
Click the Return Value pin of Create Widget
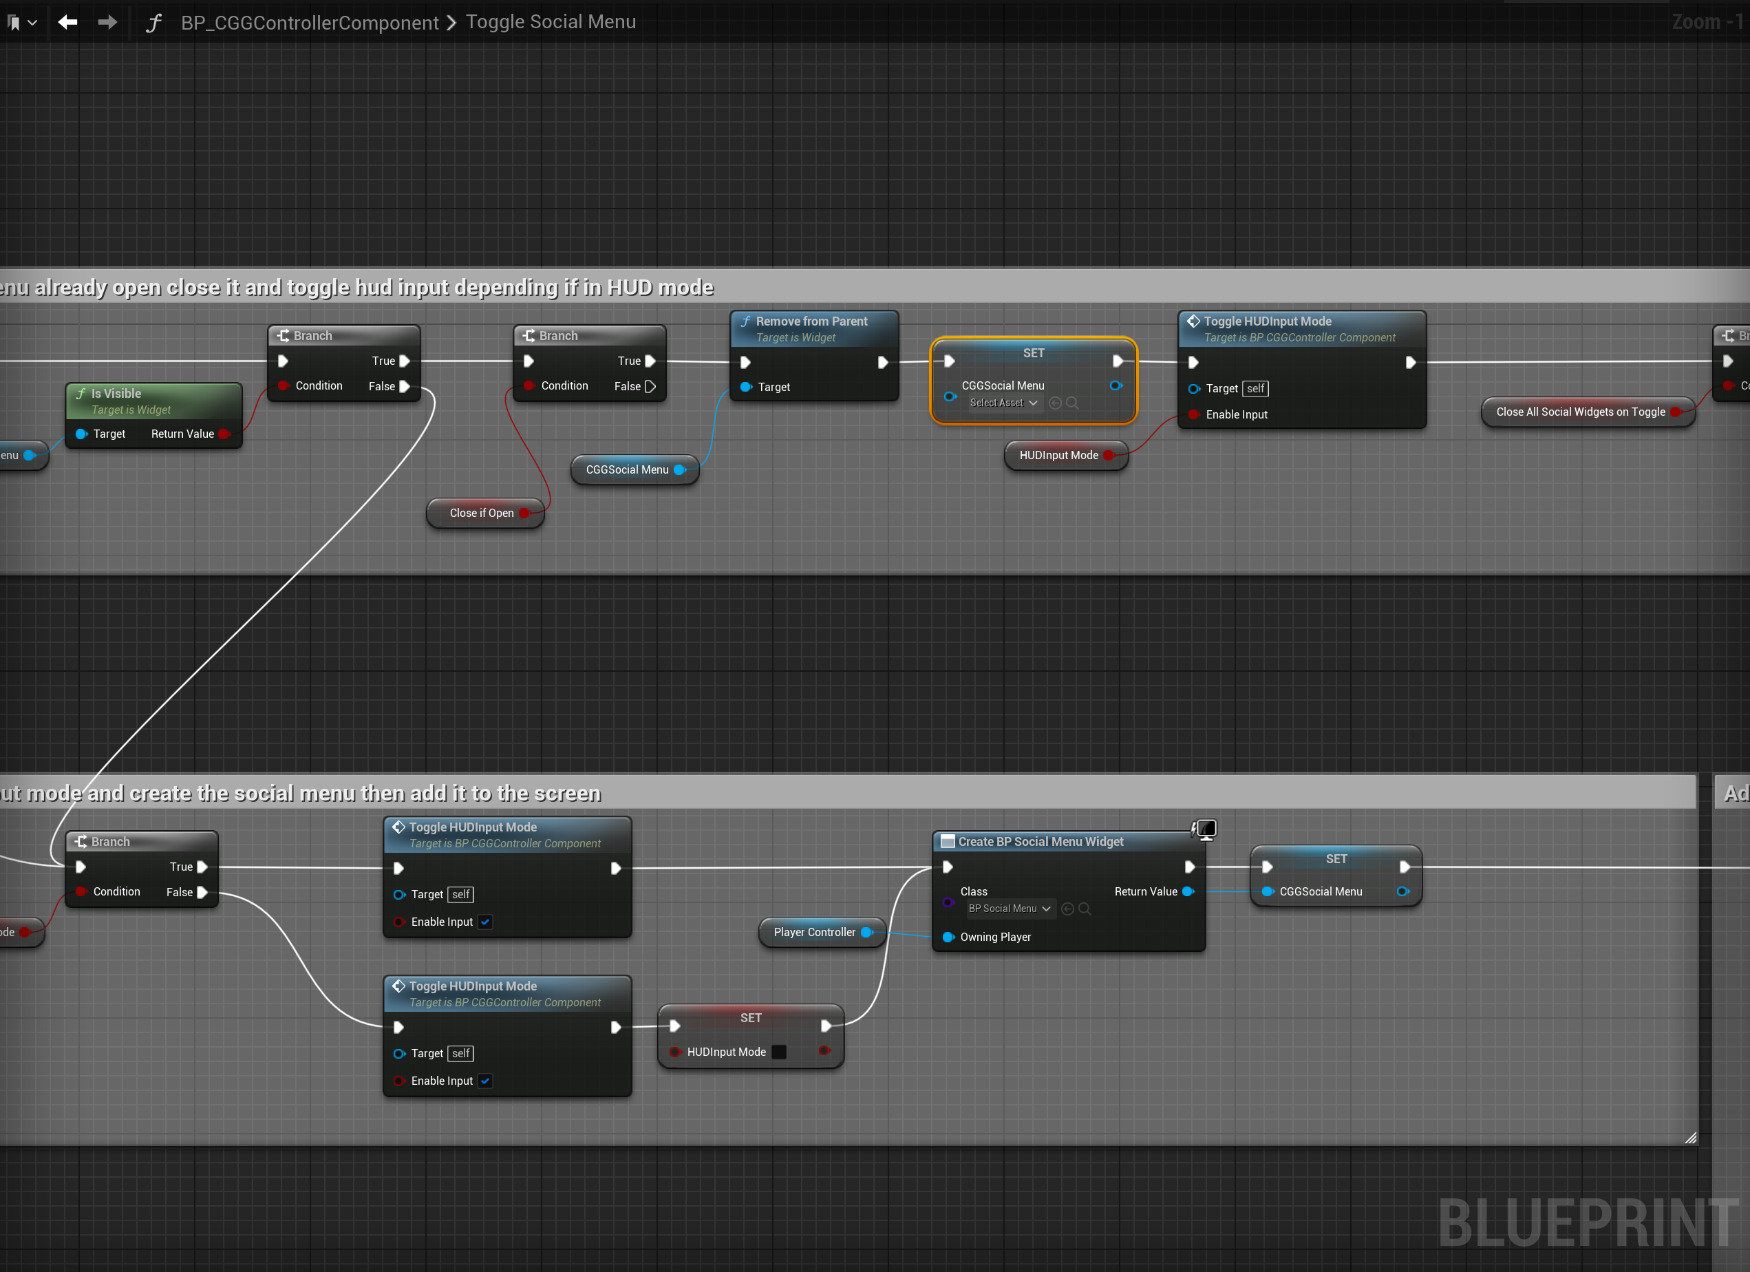(1188, 891)
